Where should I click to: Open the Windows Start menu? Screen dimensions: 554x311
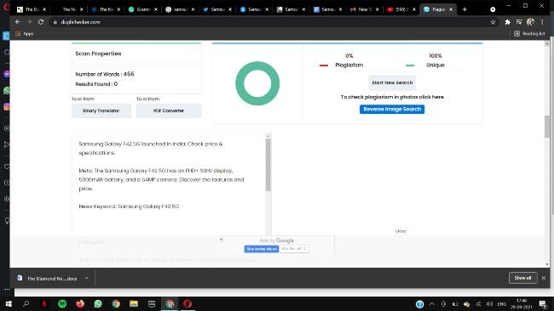[x=9, y=303]
